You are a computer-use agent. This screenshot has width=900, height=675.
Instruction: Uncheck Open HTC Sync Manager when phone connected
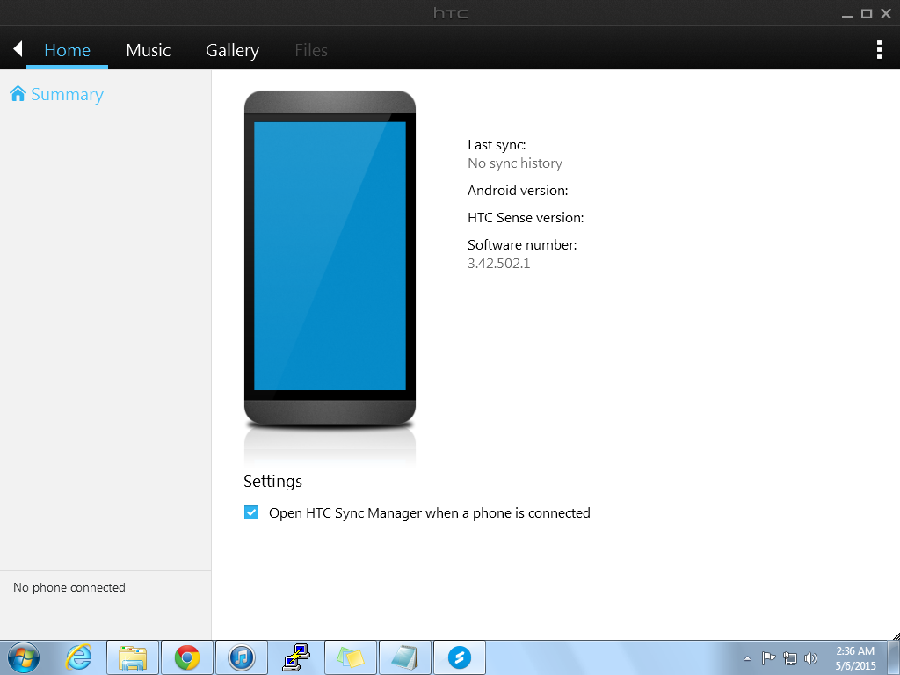pos(251,512)
